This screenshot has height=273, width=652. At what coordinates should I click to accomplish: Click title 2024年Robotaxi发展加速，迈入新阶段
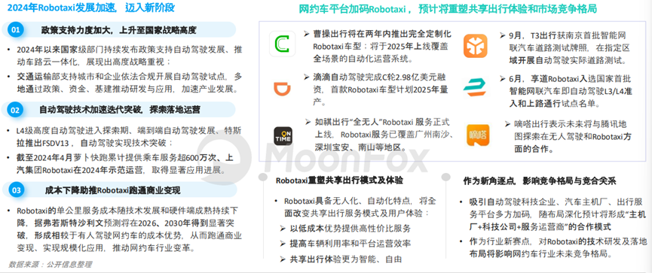coord(91,8)
